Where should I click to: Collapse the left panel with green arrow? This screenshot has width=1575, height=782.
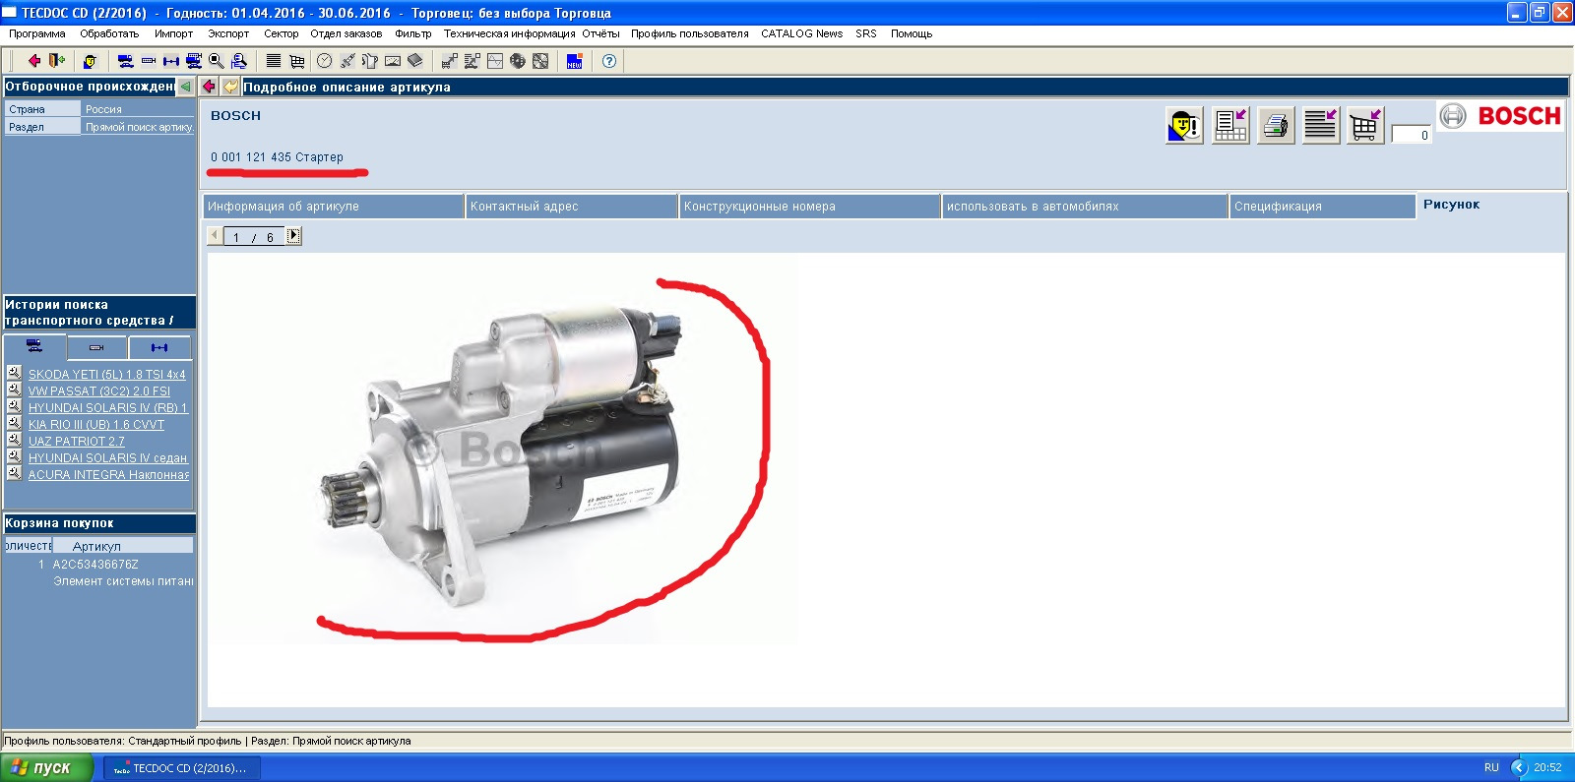tap(185, 87)
